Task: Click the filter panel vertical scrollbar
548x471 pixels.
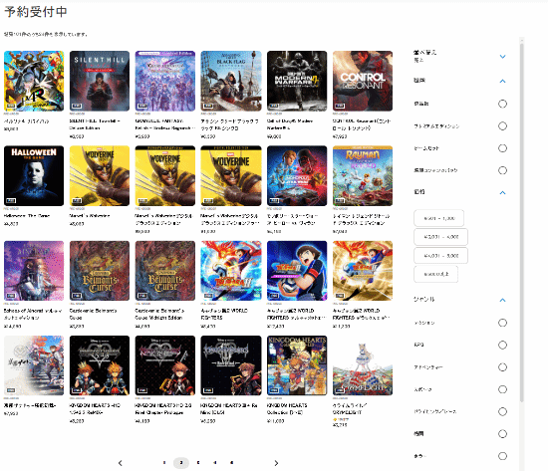Action: pos(522,222)
